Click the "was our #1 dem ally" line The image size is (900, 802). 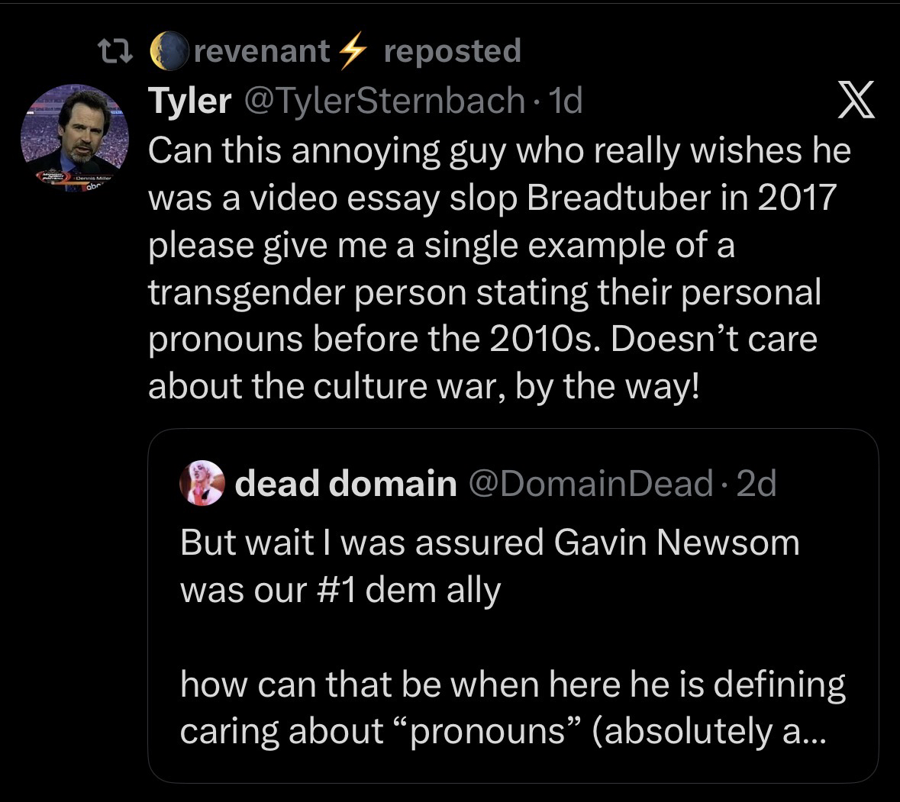pos(340,589)
